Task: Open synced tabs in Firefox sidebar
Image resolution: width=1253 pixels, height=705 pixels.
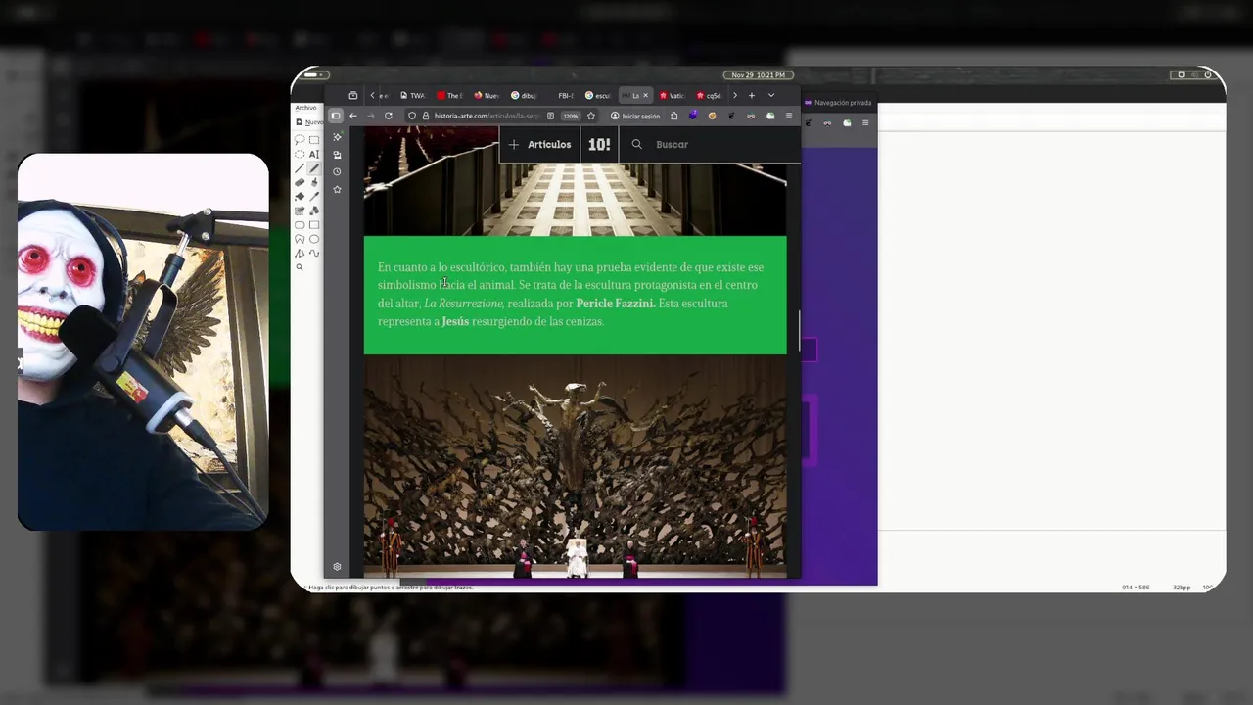Action: pos(337,155)
